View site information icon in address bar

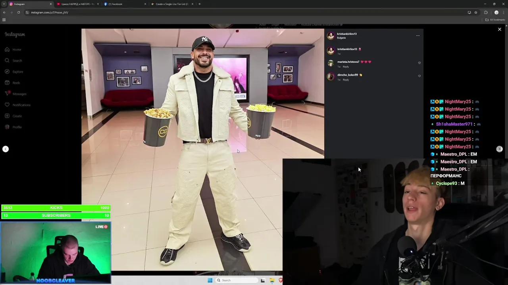(x=27, y=12)
